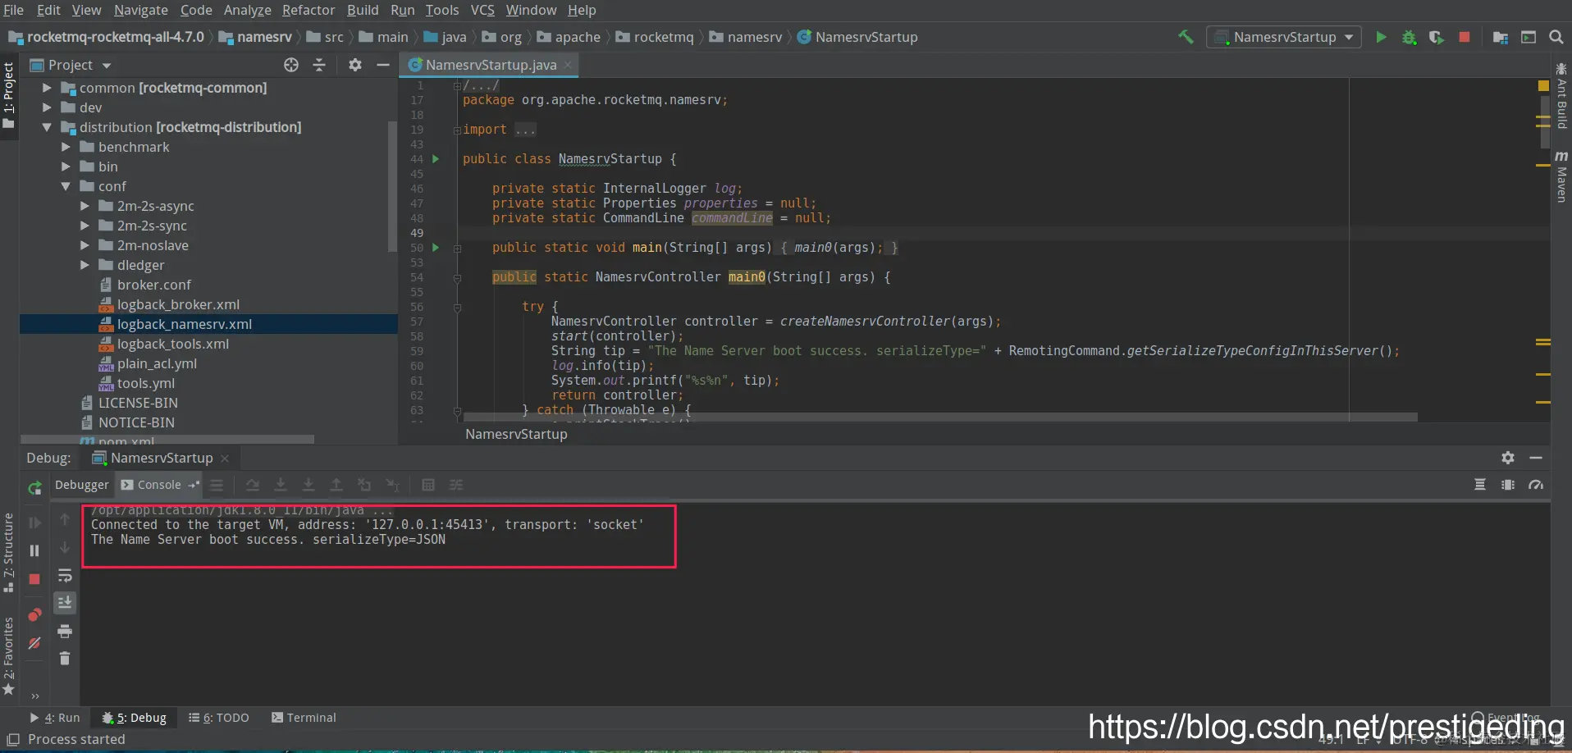
Task: Switch to the Debugger tab
Action: [81, 485]
